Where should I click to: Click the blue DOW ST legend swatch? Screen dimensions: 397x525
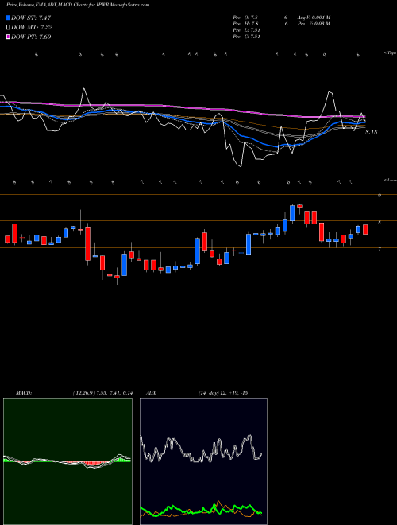click(8, 17)
